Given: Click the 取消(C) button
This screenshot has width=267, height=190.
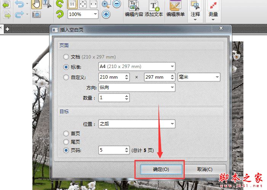Looking at the screenshot, I should pyautogui.click(x=205, y=169).
